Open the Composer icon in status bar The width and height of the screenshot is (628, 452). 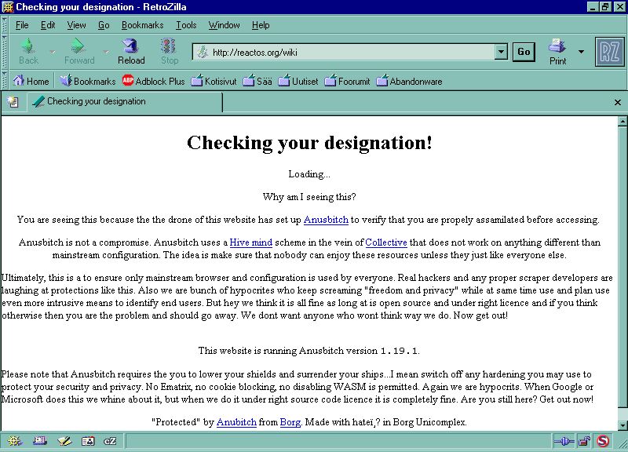[x=64, y=441]
